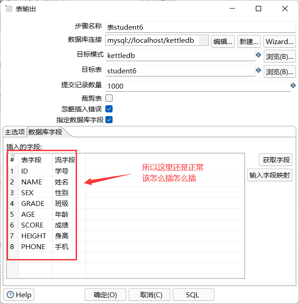Select the ID table field cell
Viewport: 299px width, 304px height.
[x=35, y=171]
